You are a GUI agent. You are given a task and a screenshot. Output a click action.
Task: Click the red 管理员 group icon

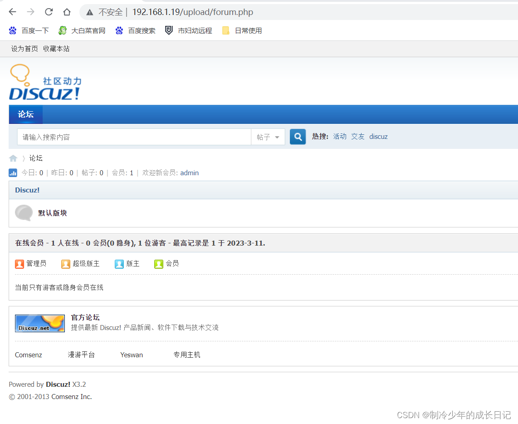[x=19, y=263]
